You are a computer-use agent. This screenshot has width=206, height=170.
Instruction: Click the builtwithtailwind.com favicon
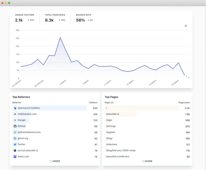(15, 132)
